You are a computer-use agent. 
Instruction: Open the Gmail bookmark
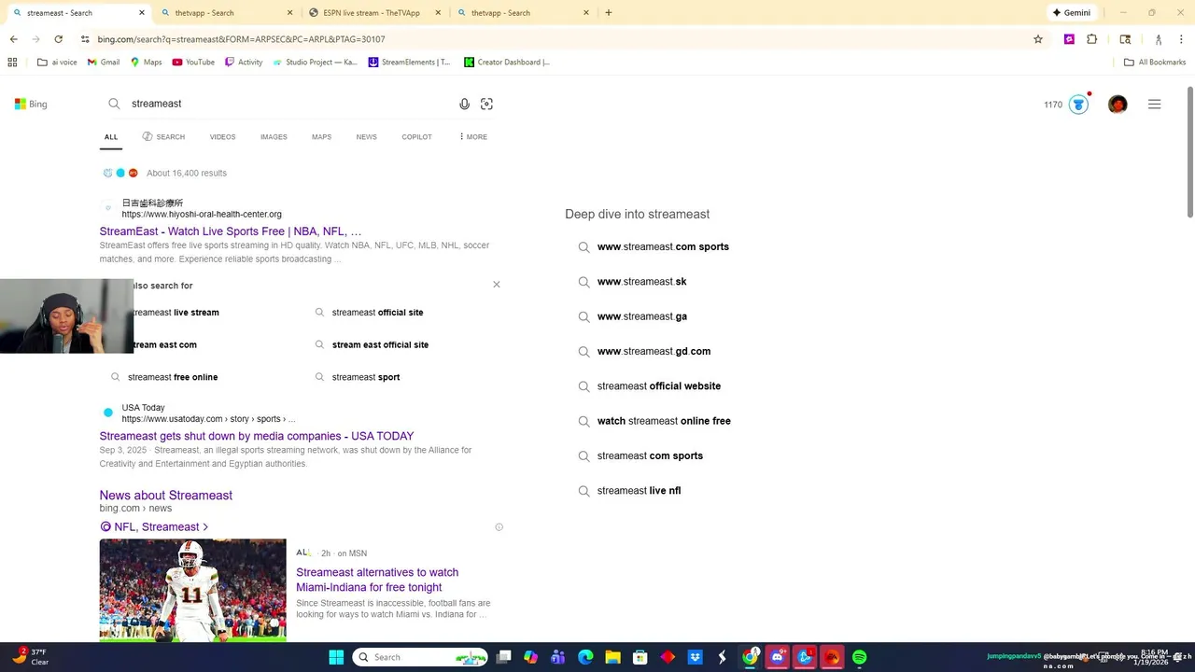tap(103, 63)
